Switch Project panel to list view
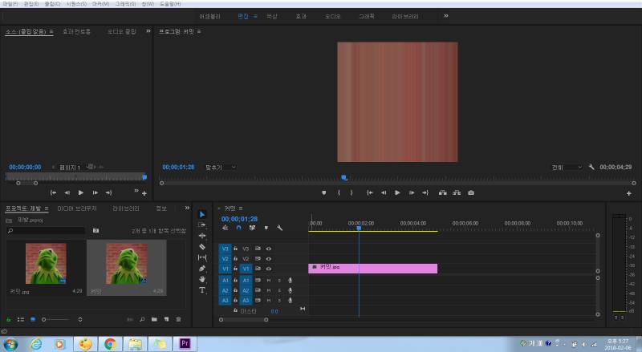 pos(21,319)
